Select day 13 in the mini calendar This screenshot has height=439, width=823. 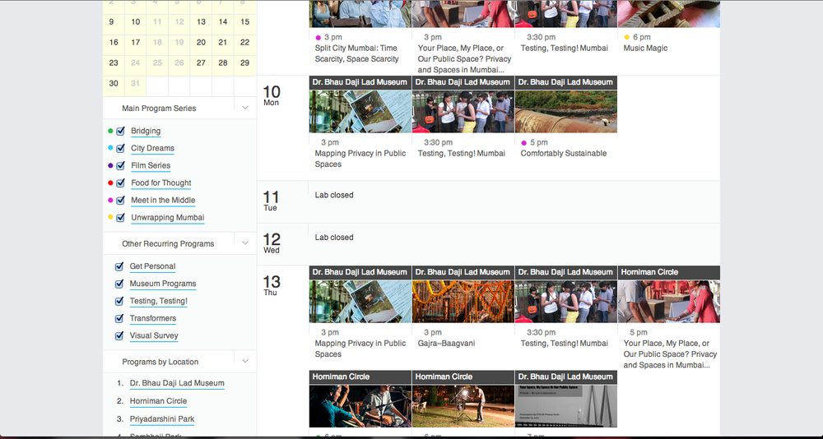(x=201, y=22)
